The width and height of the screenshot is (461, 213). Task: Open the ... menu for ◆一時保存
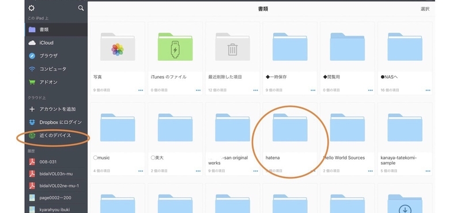(313, 90)
